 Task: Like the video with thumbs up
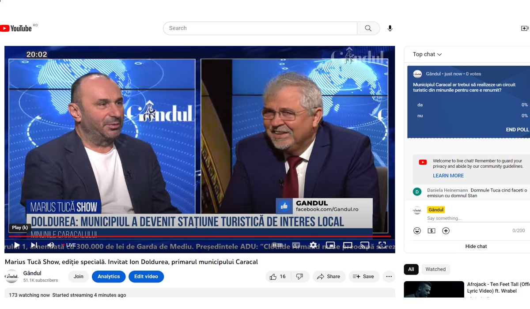pos(278,277)
